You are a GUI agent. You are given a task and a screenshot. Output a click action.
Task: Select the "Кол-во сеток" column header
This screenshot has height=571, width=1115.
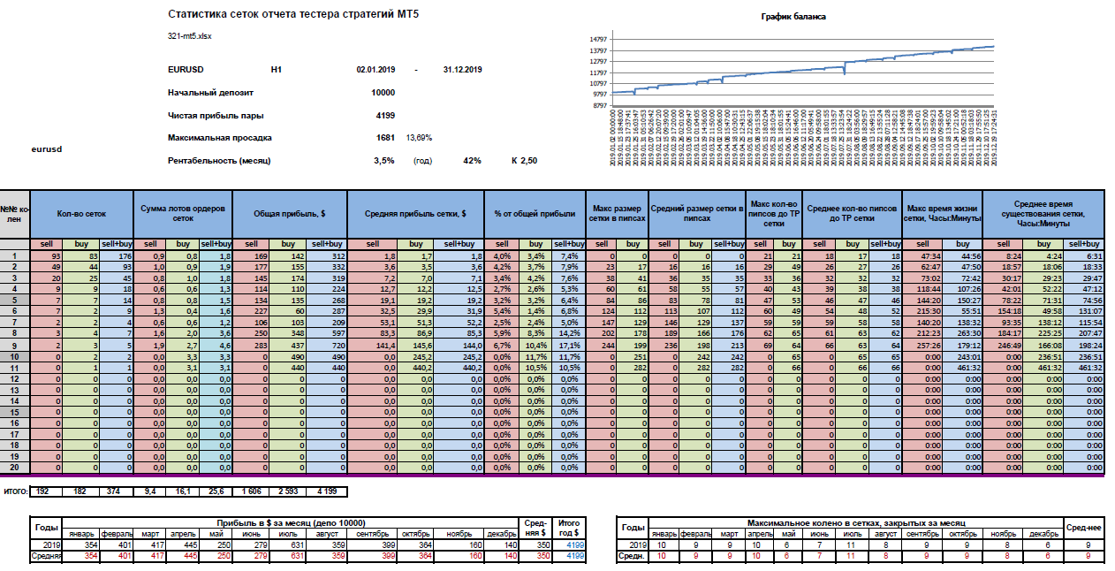pyautogui.click(x=81, y=213)
